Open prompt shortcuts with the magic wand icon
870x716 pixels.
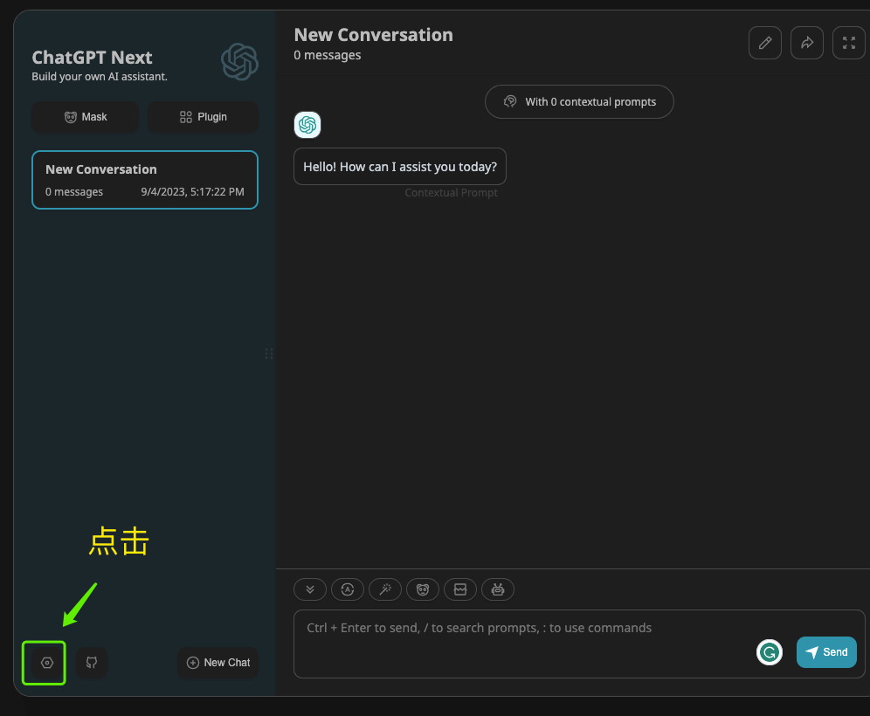[x=385, y=589]
